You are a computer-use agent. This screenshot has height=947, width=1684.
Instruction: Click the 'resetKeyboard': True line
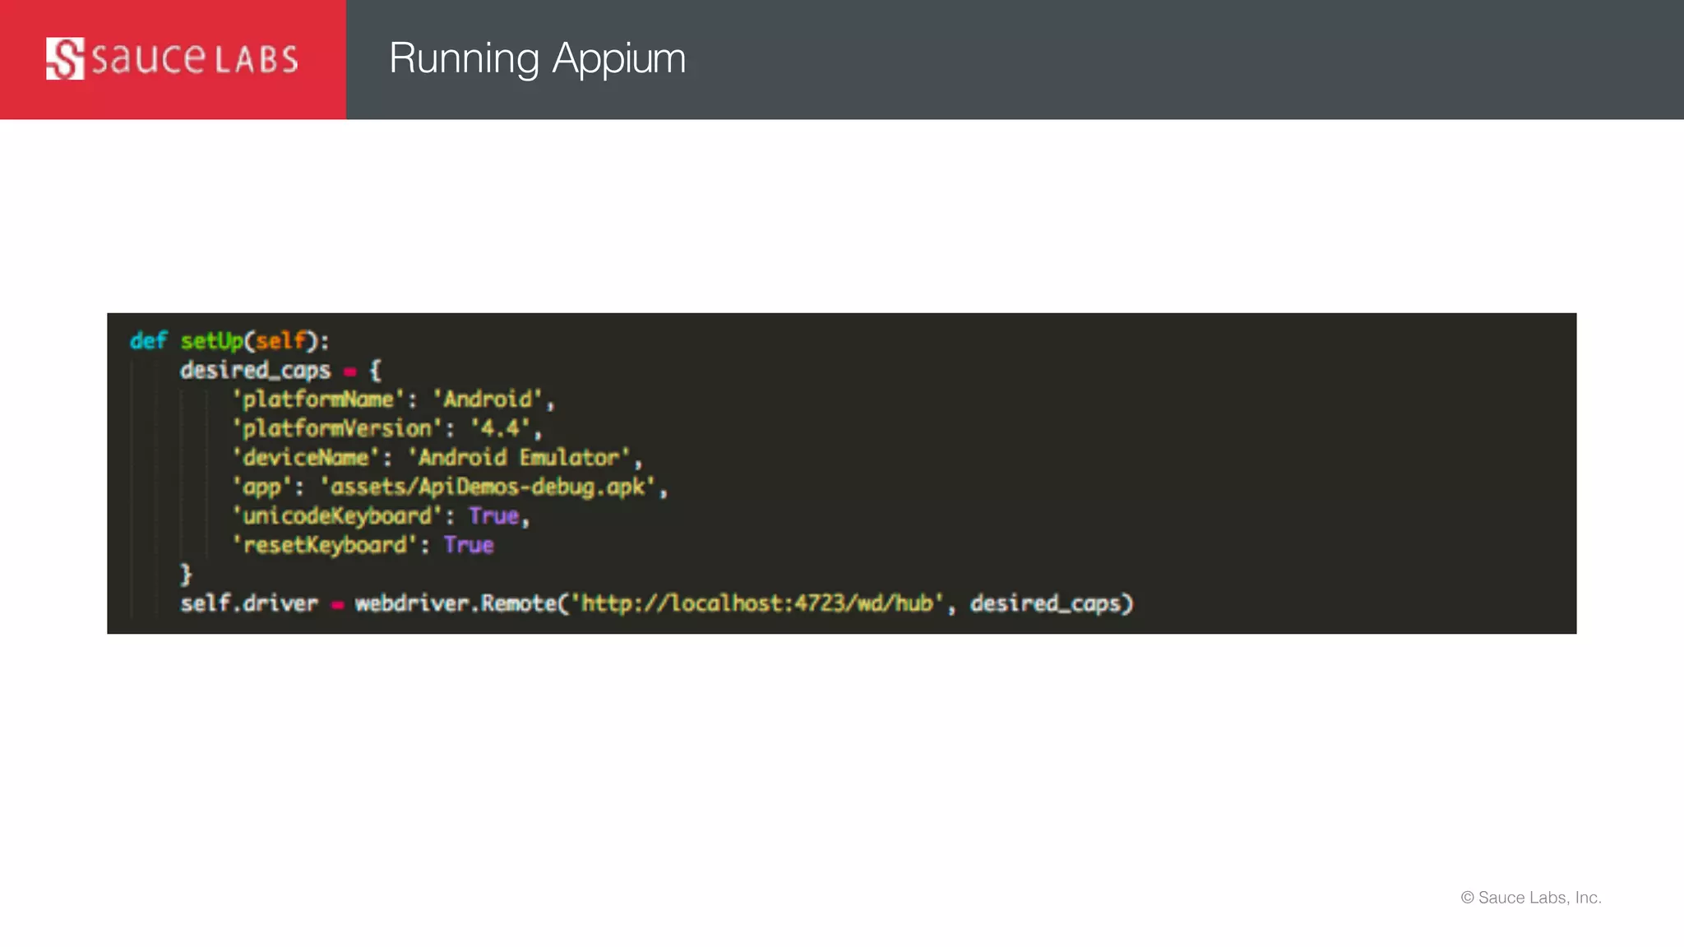click(x=363, y=545)
